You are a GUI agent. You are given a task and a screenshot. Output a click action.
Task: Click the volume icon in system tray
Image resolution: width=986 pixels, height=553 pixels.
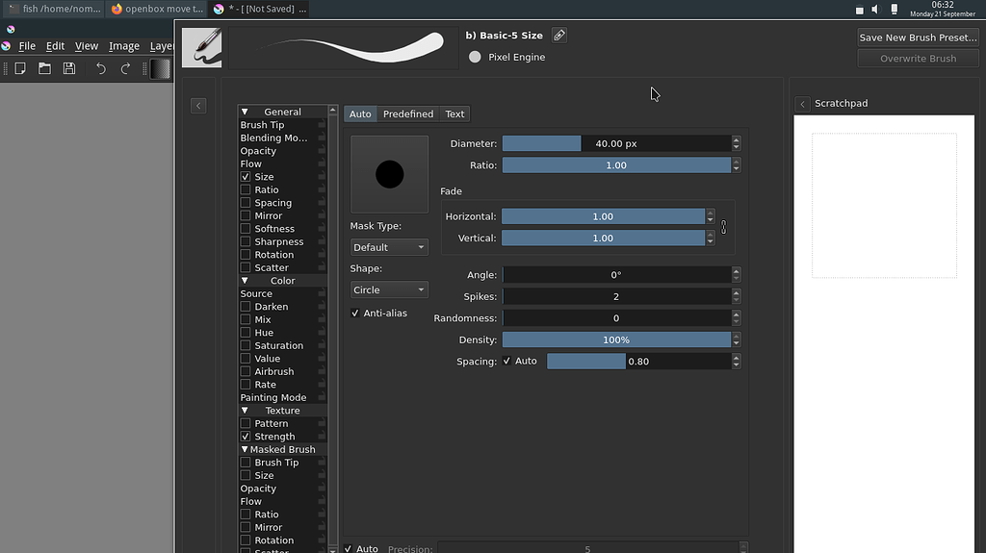point(876,10)
